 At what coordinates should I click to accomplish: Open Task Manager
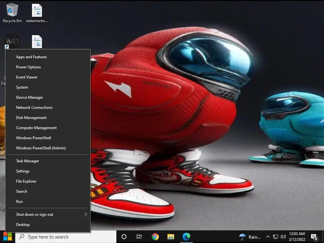(x=48, y=161)
